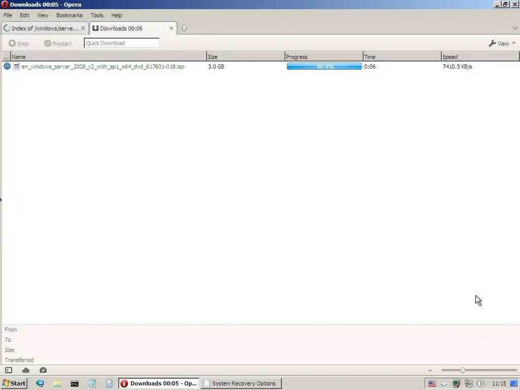
Task: Stop the current download
Action: 19,44
